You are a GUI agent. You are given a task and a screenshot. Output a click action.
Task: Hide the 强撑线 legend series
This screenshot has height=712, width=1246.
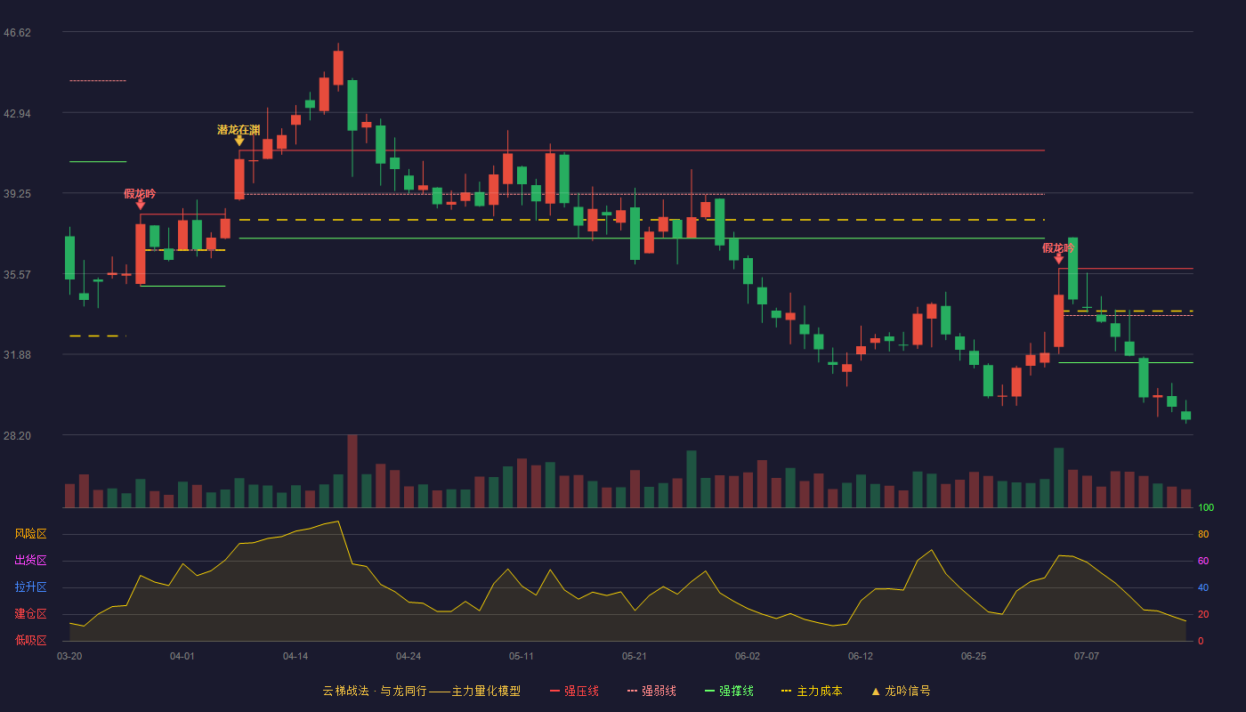coord(729,691)
